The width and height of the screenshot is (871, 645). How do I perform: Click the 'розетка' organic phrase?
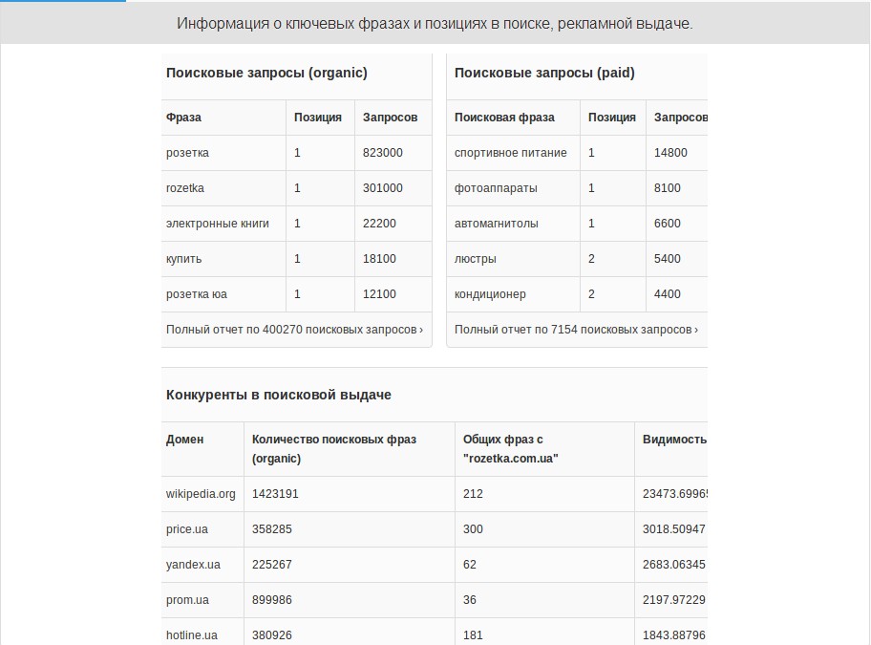187,153
